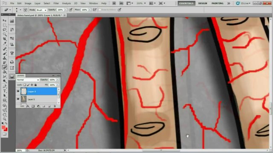Open options bar Opacity slider arrow
Screen dimensions: 273x153
tap(65, 10)
